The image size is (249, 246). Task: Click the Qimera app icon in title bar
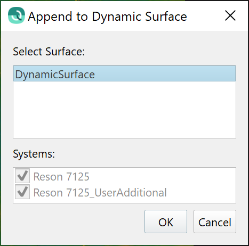click(17, 15)
